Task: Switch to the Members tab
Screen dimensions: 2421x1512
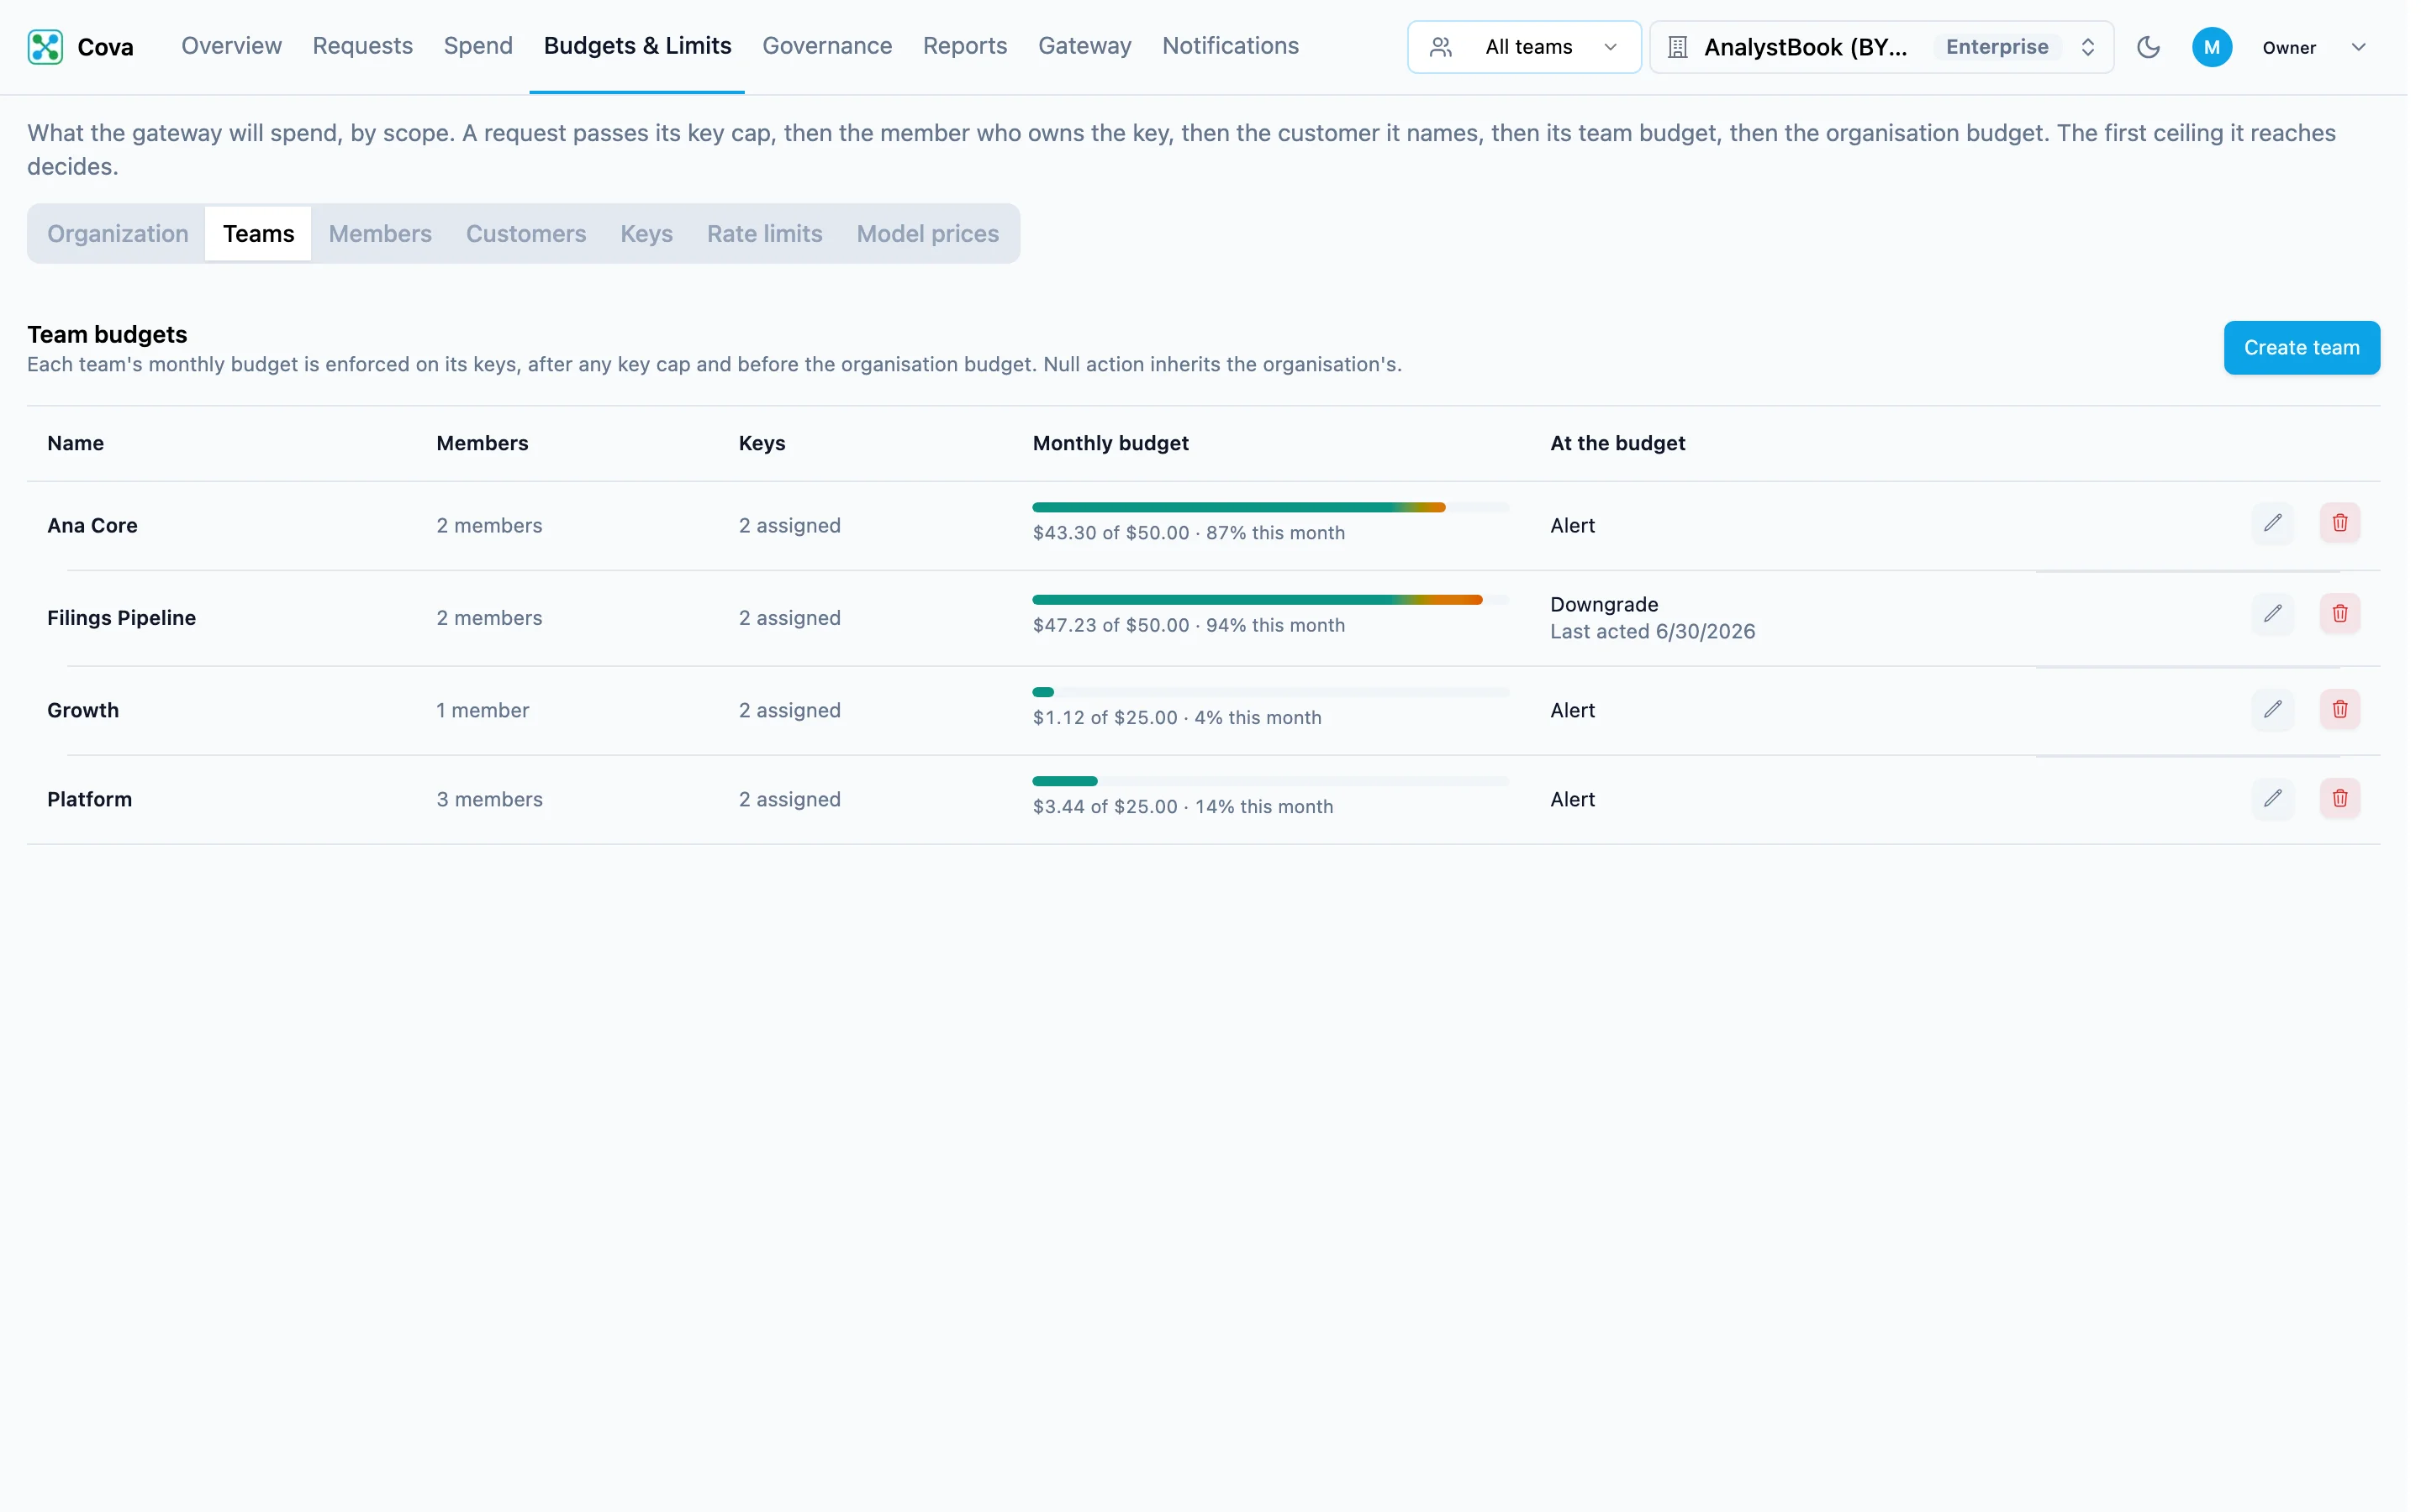Action: click(x=380, y=234)
